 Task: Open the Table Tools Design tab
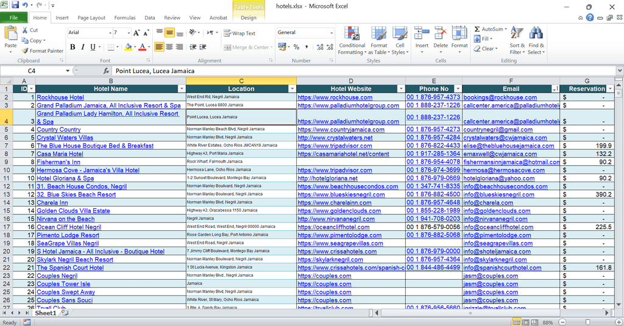[x=249, y=18]
